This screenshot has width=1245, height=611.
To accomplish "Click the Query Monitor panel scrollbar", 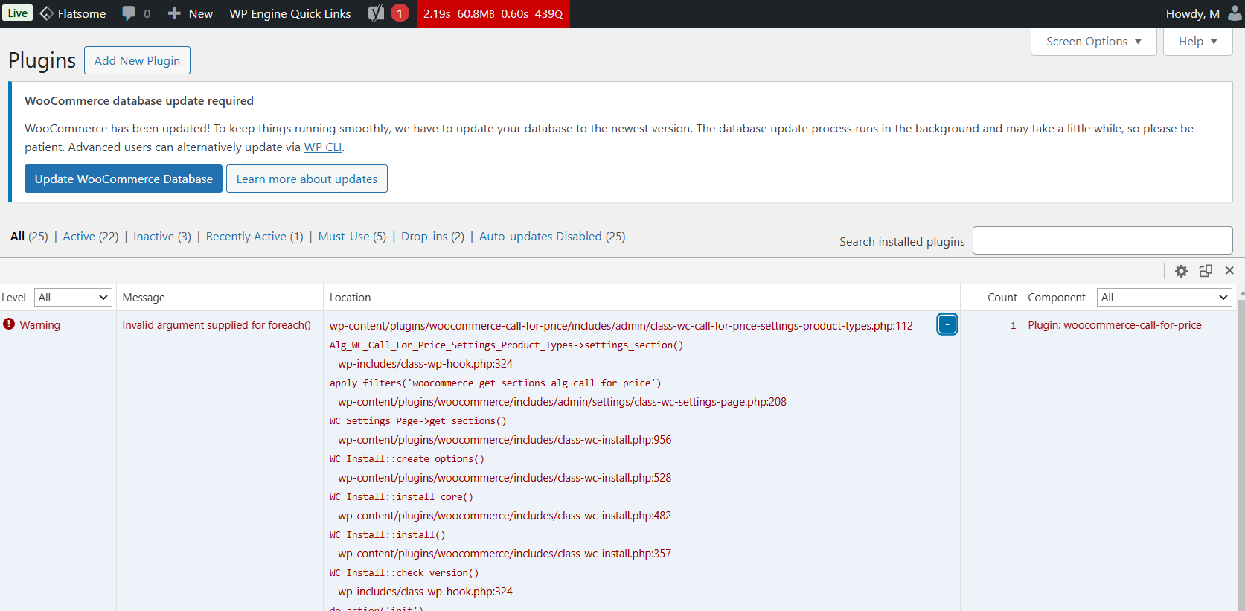I will click(x=1241, y=454).
